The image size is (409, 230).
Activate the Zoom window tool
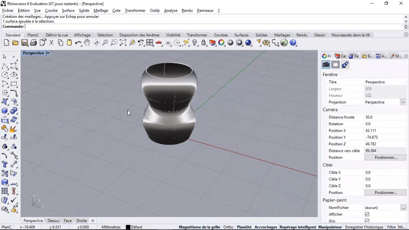[114, 43]
